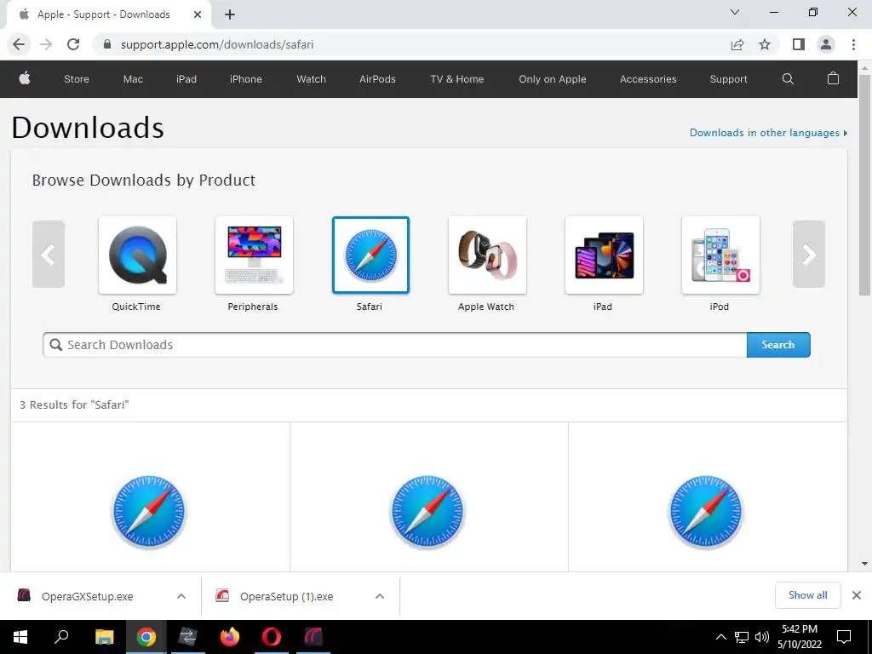
Task: Show previous products with left carousel arrow
Action: 49,254
